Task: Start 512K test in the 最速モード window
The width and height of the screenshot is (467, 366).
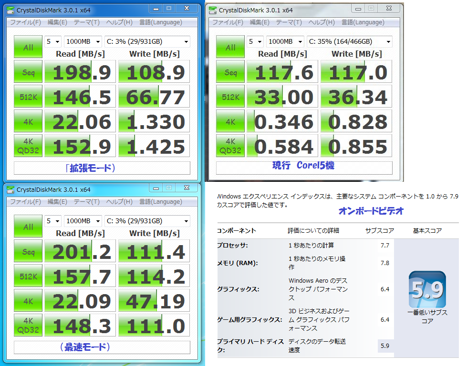Action: click(28, 276)
